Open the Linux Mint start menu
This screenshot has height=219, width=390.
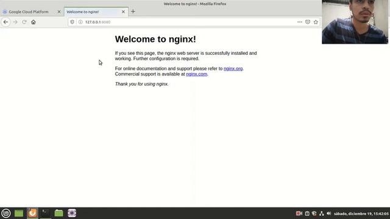coord(6,214)
